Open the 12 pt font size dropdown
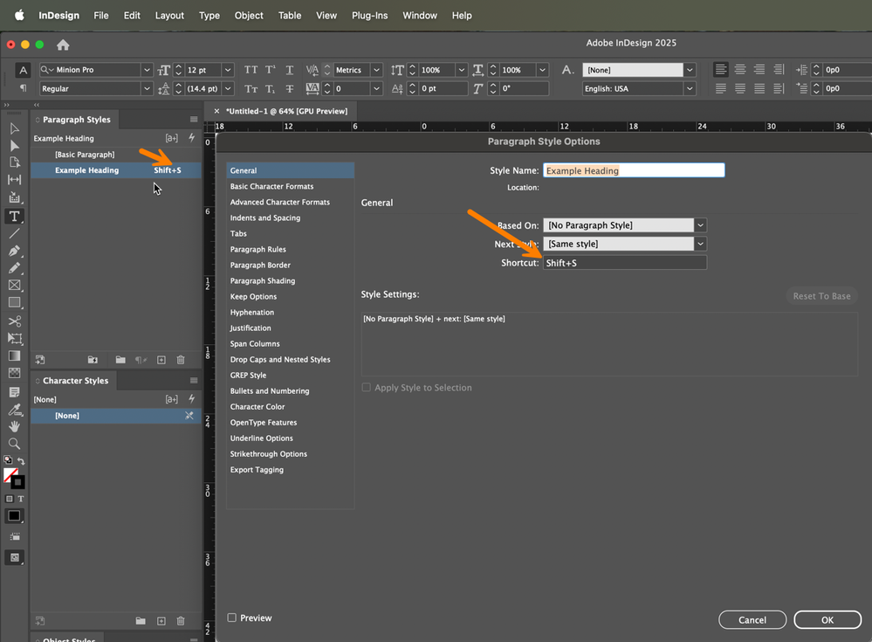The image size is (872, 642). coord(228,70)
